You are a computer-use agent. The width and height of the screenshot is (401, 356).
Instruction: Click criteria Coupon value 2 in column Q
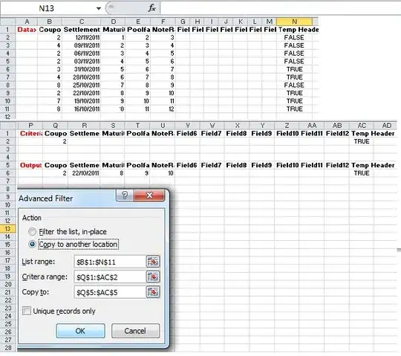coord(55,141)
